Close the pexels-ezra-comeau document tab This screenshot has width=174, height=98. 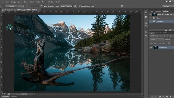click(x=40, y=10)
